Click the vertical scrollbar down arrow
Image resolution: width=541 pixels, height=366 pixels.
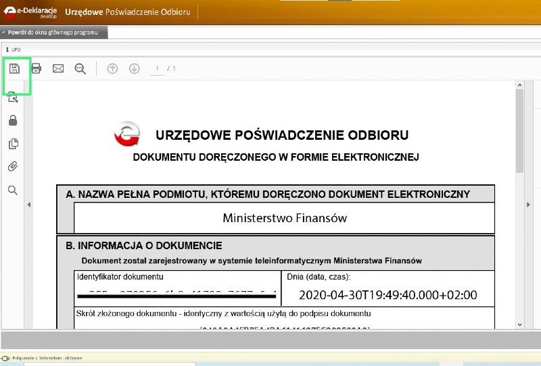(x=519, y=324)
